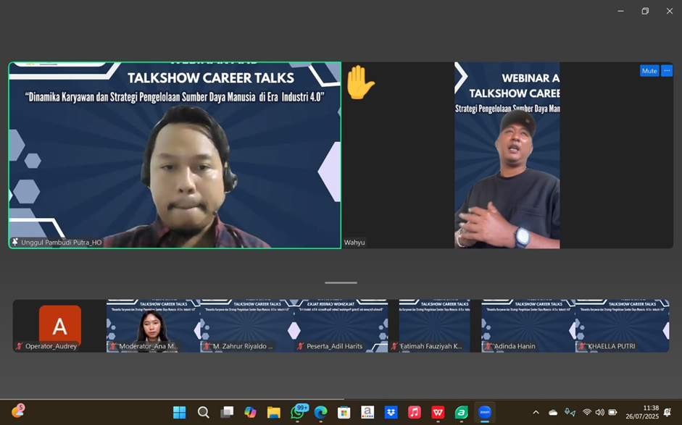Toggle Task View on the taskbar
The height and width of the screenshot is (425, 682).
(x=227, y=412)
